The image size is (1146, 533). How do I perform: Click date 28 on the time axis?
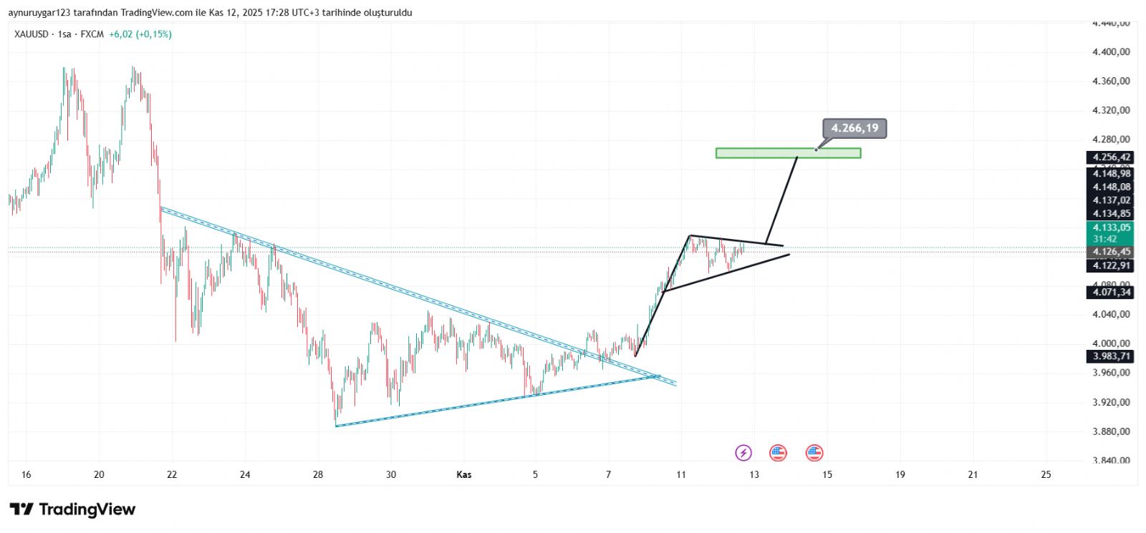(x=318, y=474)
